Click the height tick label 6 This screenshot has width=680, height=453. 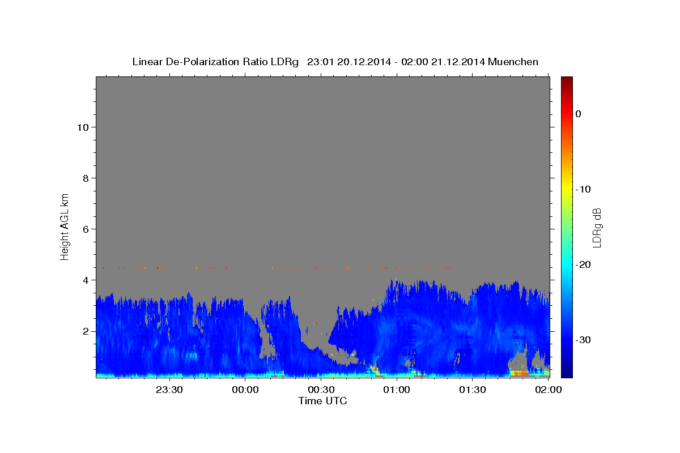(x=85, y=229)
